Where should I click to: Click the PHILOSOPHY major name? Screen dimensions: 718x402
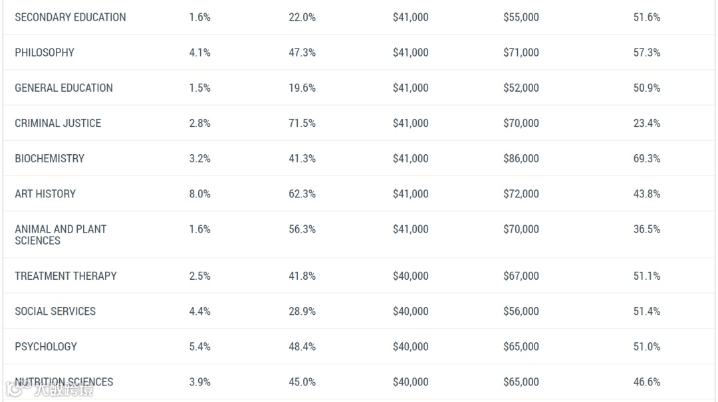pyautogui.click(x=45, y=52)
